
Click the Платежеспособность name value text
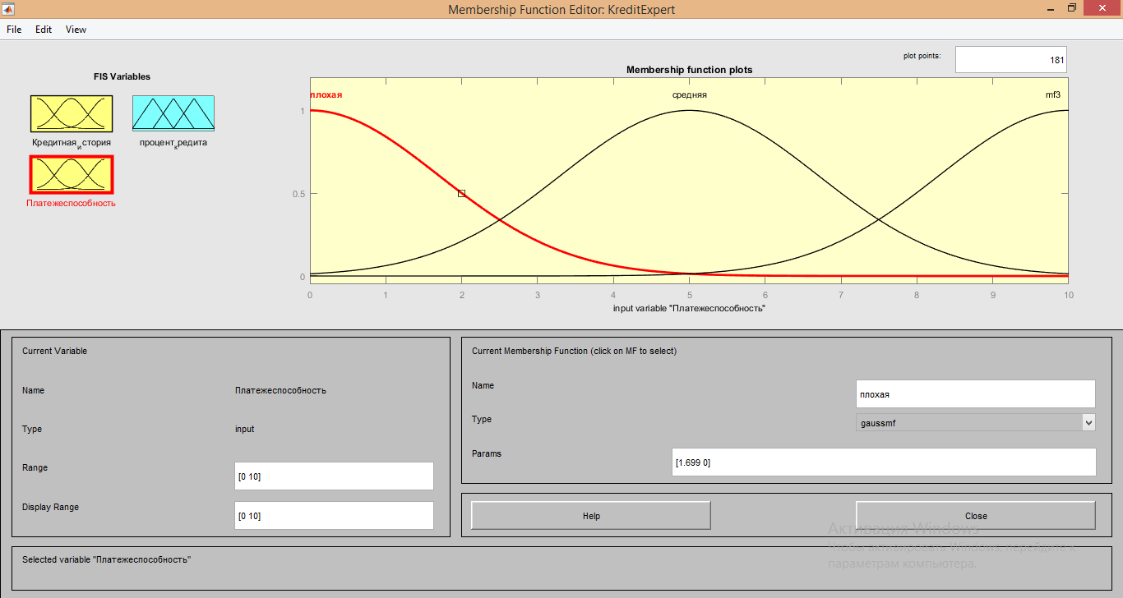pos(280,390)
